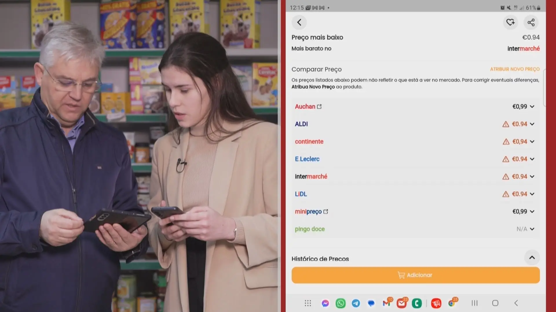Tap the Home navigation button

pyautogui.click(x=495, y=303)
